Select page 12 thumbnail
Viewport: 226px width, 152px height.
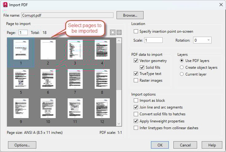point(102,108)
